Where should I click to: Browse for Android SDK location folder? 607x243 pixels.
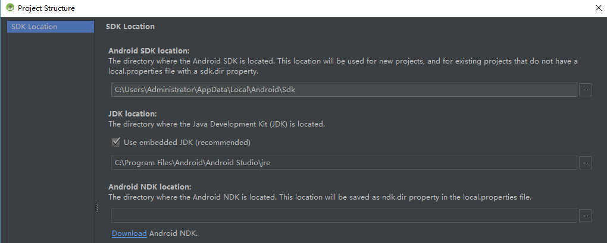click(x=586, y=90)
